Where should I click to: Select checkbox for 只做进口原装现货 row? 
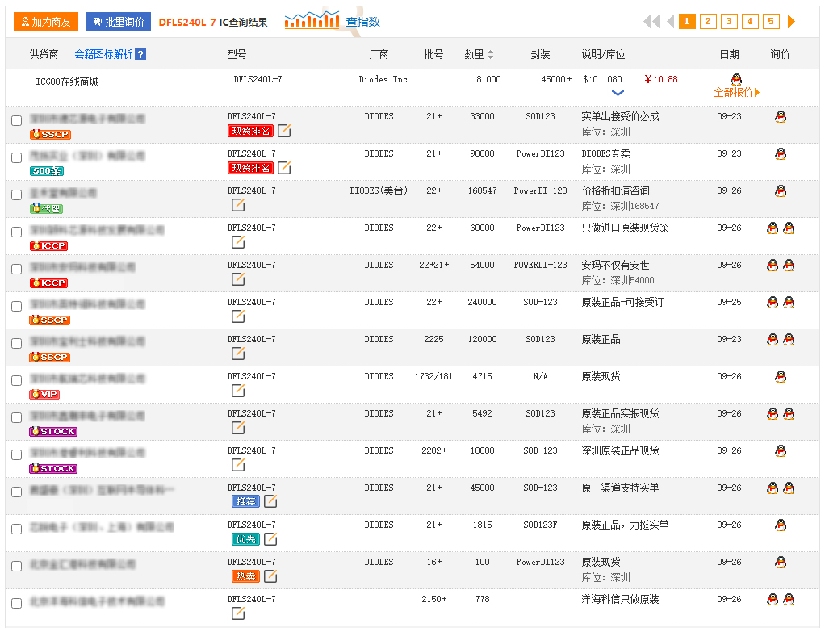17,232
